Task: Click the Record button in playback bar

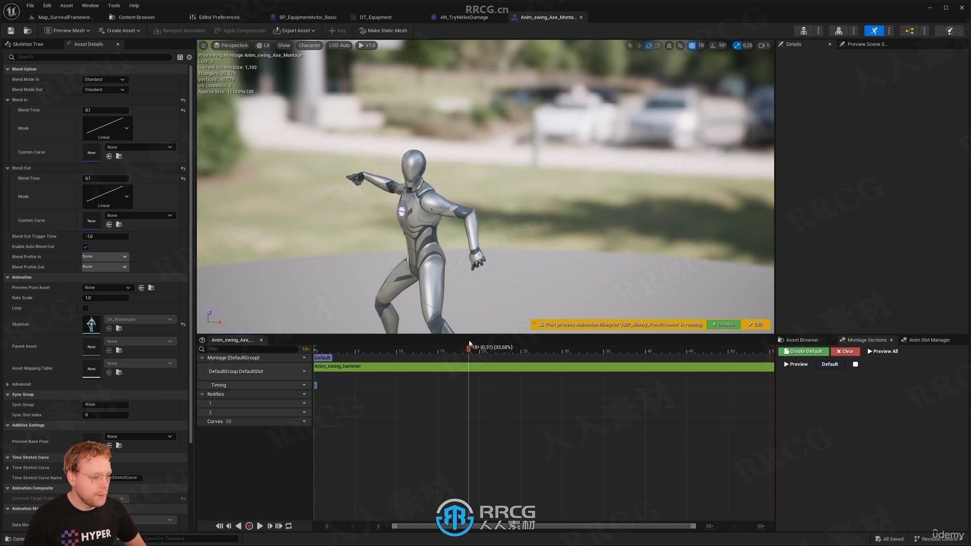Action: (249, 526)
